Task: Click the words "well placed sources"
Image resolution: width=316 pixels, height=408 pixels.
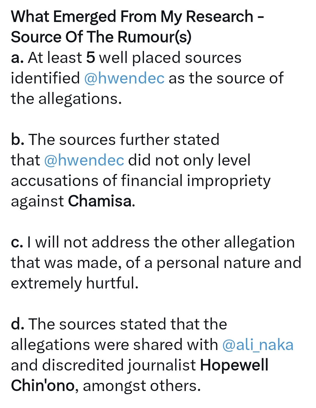Action: (170, 58)
